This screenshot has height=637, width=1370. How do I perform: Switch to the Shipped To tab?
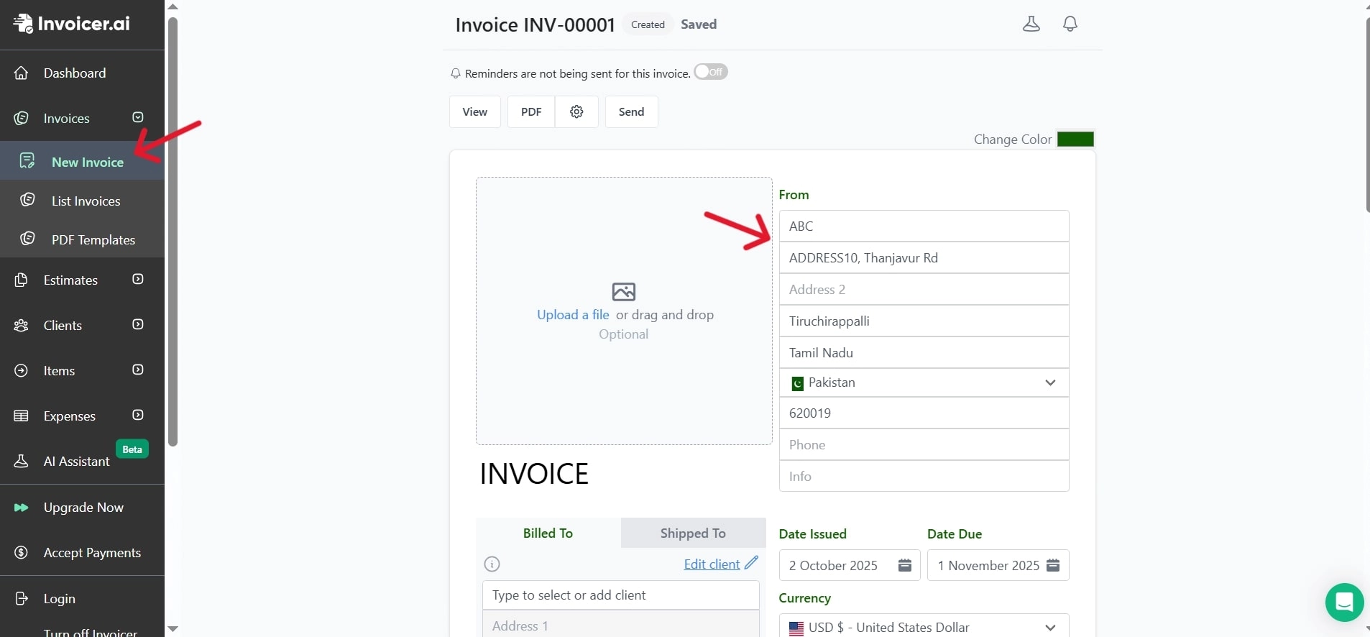(x=693, y=533)
